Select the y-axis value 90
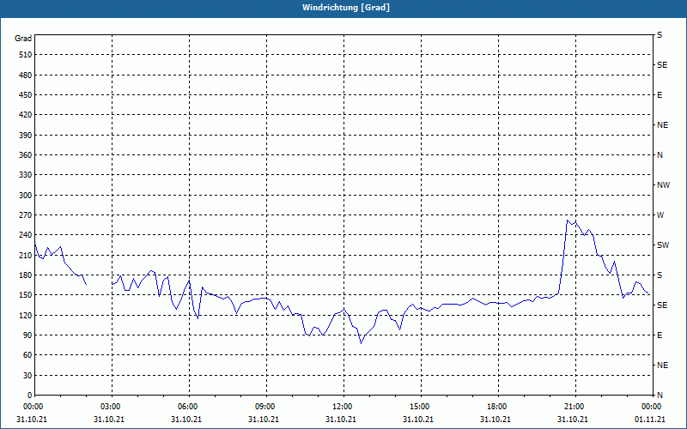687x429 pixels. (27, 335)
